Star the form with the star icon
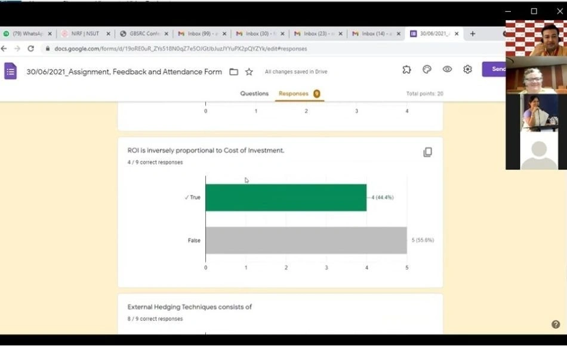The height and width of the screenshot is (346, 567). click(249, 72)
